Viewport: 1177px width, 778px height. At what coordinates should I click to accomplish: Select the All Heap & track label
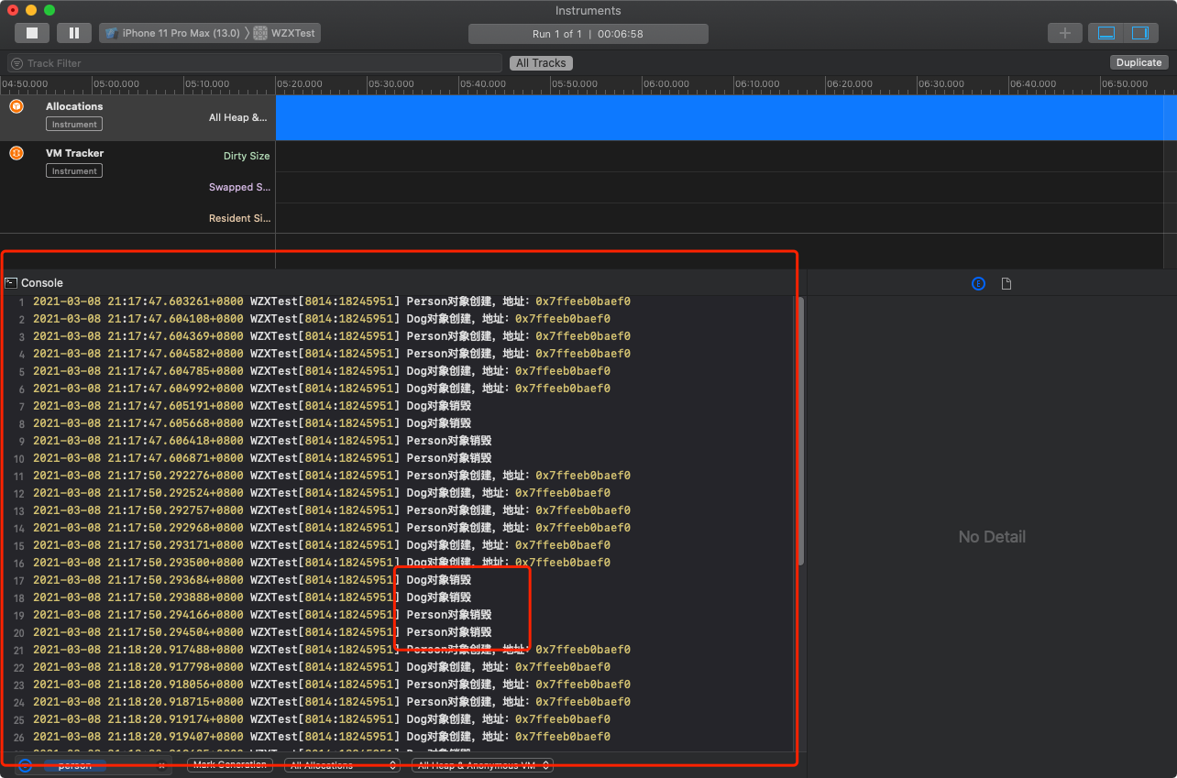tap(238, 117)
